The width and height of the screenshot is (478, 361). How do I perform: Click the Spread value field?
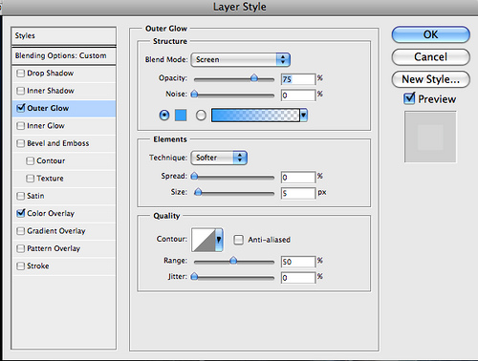click(298, 178)
